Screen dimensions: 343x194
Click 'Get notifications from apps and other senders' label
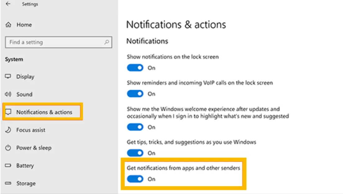pos(183,168)
